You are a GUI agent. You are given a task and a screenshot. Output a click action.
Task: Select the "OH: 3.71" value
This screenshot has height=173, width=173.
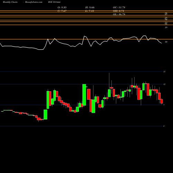[x=118, y=11]
